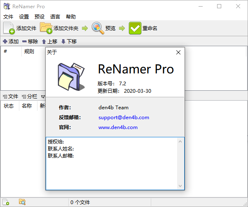248x207 pixels.
Task: Click the first green arrow in toolbar
Action: (x=85, y=28)
